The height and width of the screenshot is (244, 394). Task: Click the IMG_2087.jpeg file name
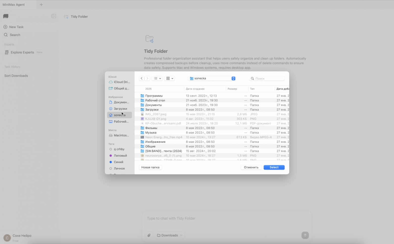pyautogui.click(x=156, y=114)
